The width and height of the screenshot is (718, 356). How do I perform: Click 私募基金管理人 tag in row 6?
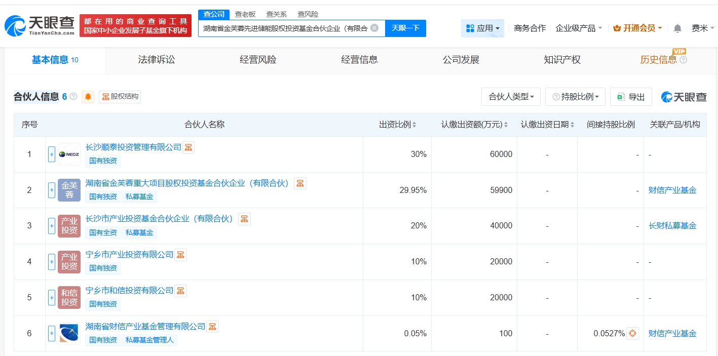coord(149,340)
